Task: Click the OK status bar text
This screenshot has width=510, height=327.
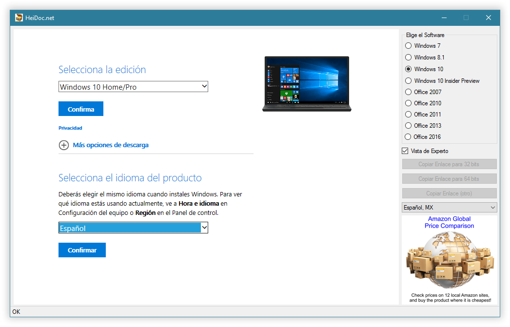Action: point(16,312)
